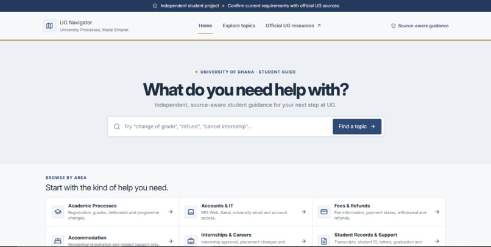Viewport: 491px width, 247px height.
Task: Click the 'UNIVERSITY OF GHANA · STUDENT GUIDE' label
Action: [248, 72]
